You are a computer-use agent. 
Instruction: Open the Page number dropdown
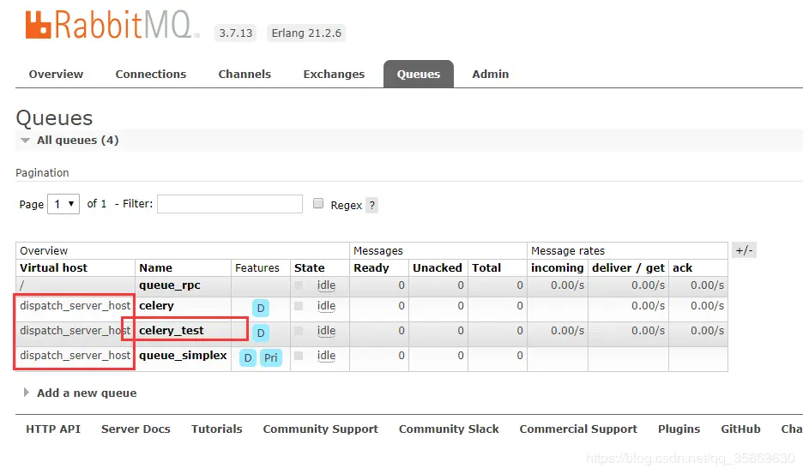[x=63, y=204]
